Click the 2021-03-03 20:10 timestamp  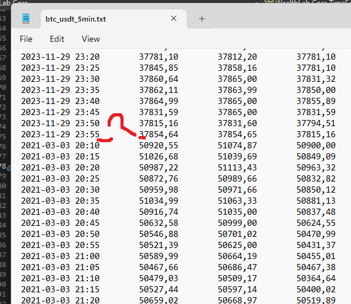coord(60,145)
